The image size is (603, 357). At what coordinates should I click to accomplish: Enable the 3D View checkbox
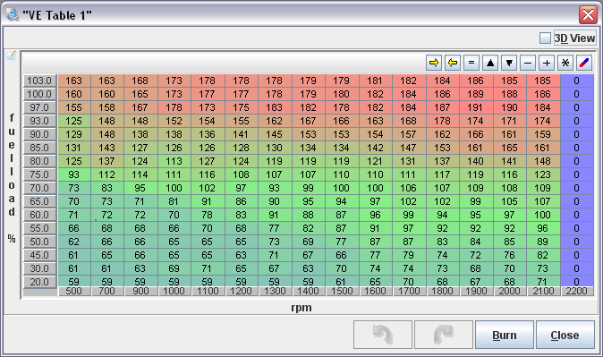click(545, 38)
